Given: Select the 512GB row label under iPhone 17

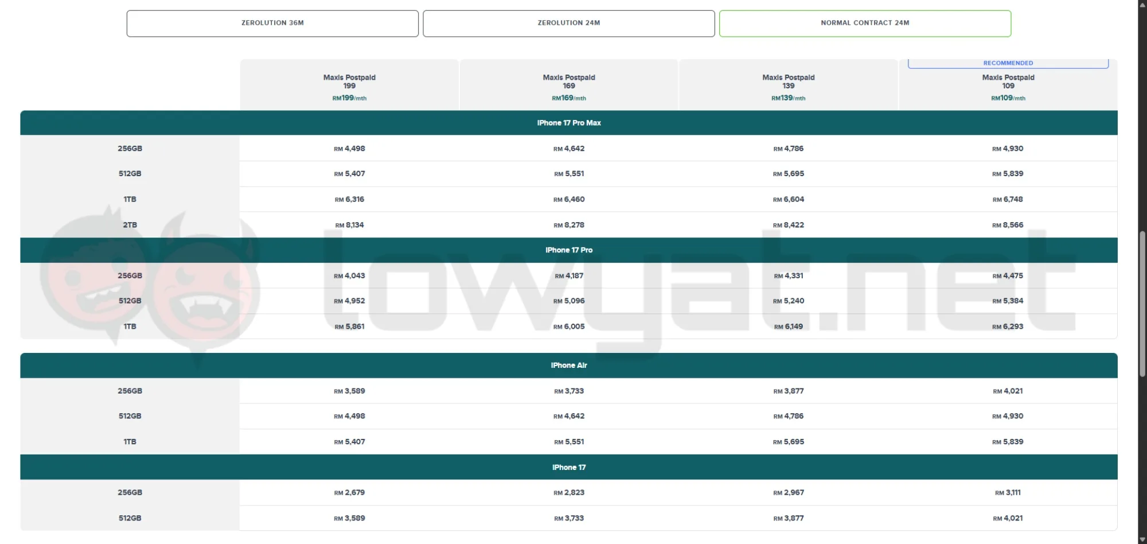Looking at the screenshot, I should point(130,518).
